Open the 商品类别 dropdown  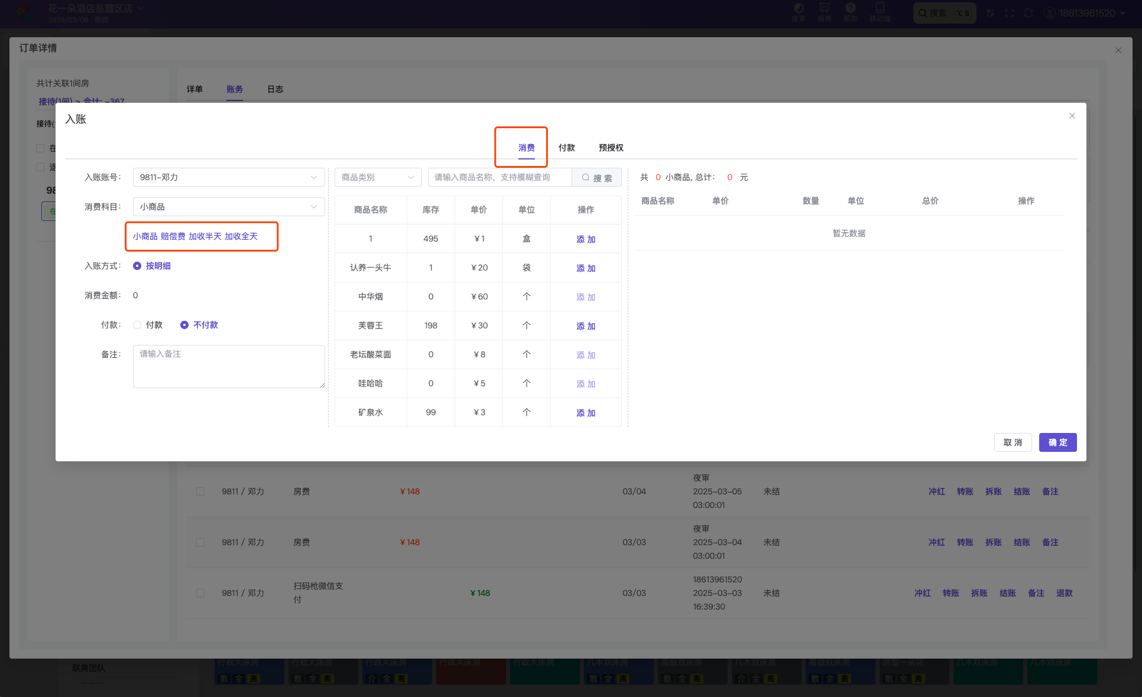(378, 177)
